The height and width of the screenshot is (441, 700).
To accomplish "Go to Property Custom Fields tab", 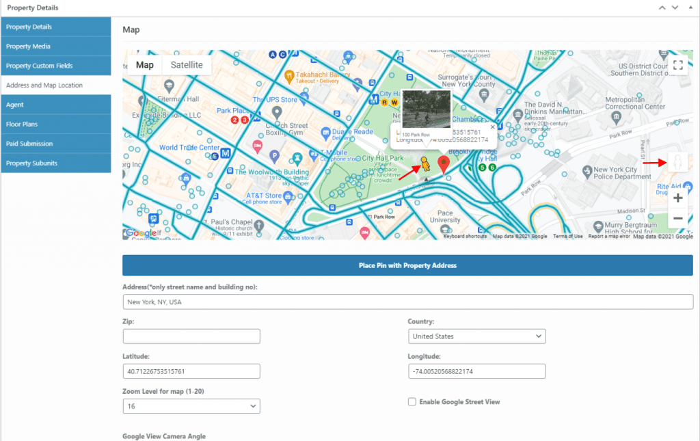I will [56, 66].
